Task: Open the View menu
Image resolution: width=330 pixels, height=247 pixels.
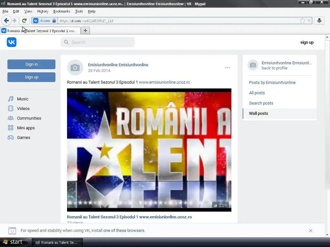Action: coord(28,11)
